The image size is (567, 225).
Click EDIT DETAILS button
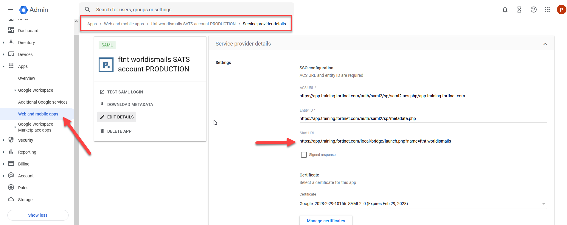pos(117,117)
